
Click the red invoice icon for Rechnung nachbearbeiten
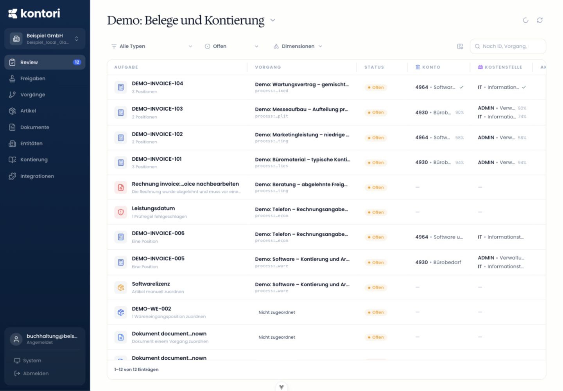[121, 188]
